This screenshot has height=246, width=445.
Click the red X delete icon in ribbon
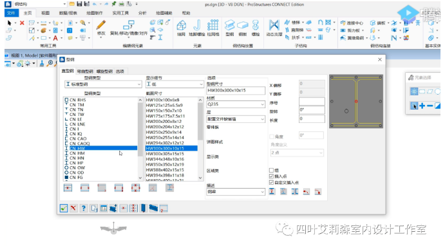click(22, 23)
